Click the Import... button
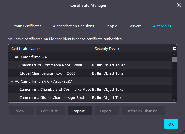Screen dimensions: 185x134 point(80,111)
